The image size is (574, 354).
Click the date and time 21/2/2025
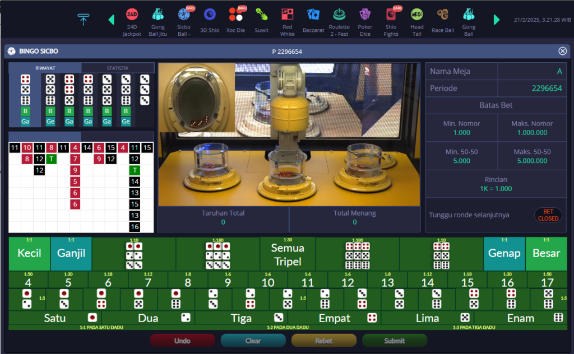coord(542,20)
